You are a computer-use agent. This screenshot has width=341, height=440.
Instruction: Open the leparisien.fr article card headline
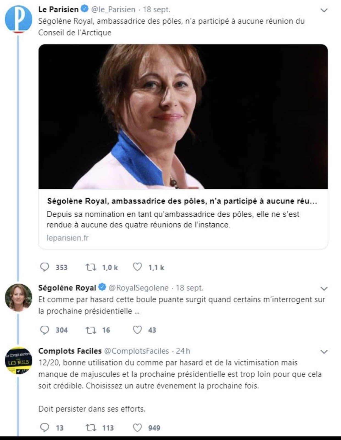[182, 201]
